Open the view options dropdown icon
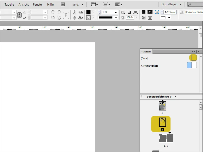 pyautogui.click(x=94, y=5)
